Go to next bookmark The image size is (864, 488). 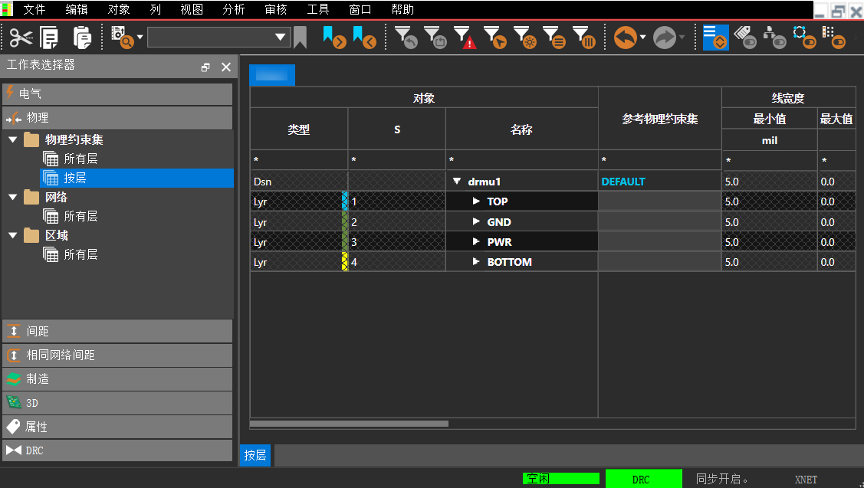coord(334,38)
